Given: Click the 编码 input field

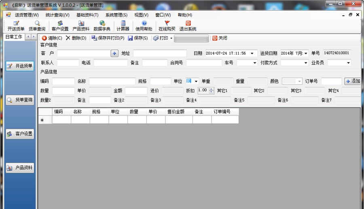Looking at the screenshot, I should pos(63,81).
